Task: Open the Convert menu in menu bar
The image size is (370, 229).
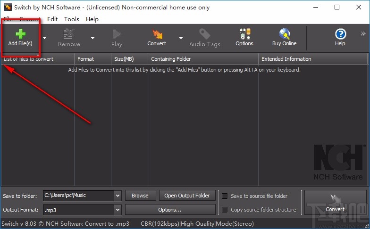Action: point(29,19)
